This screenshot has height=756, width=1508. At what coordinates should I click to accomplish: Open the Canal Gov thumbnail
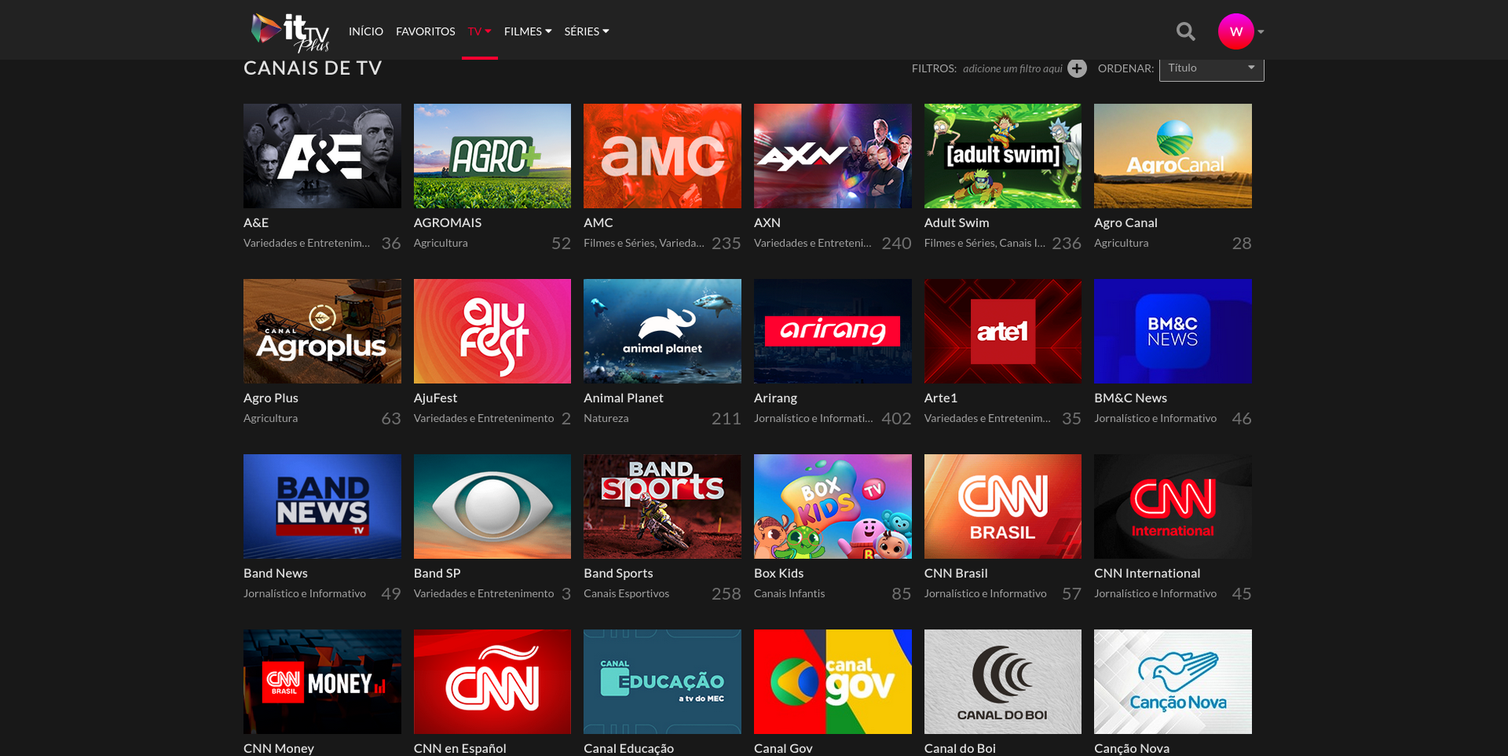(x=833, y=681)
